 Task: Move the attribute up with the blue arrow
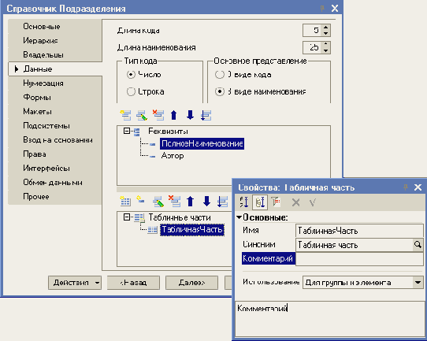click(x=174, y=115)
